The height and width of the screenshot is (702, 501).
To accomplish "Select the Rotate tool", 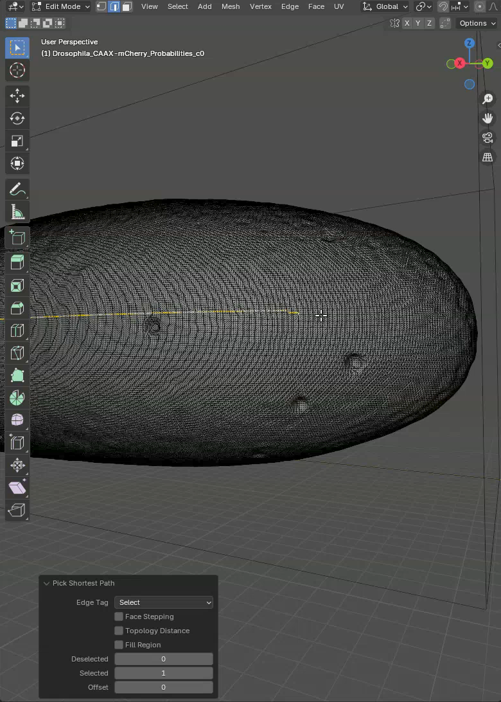I will click(17, 118).
